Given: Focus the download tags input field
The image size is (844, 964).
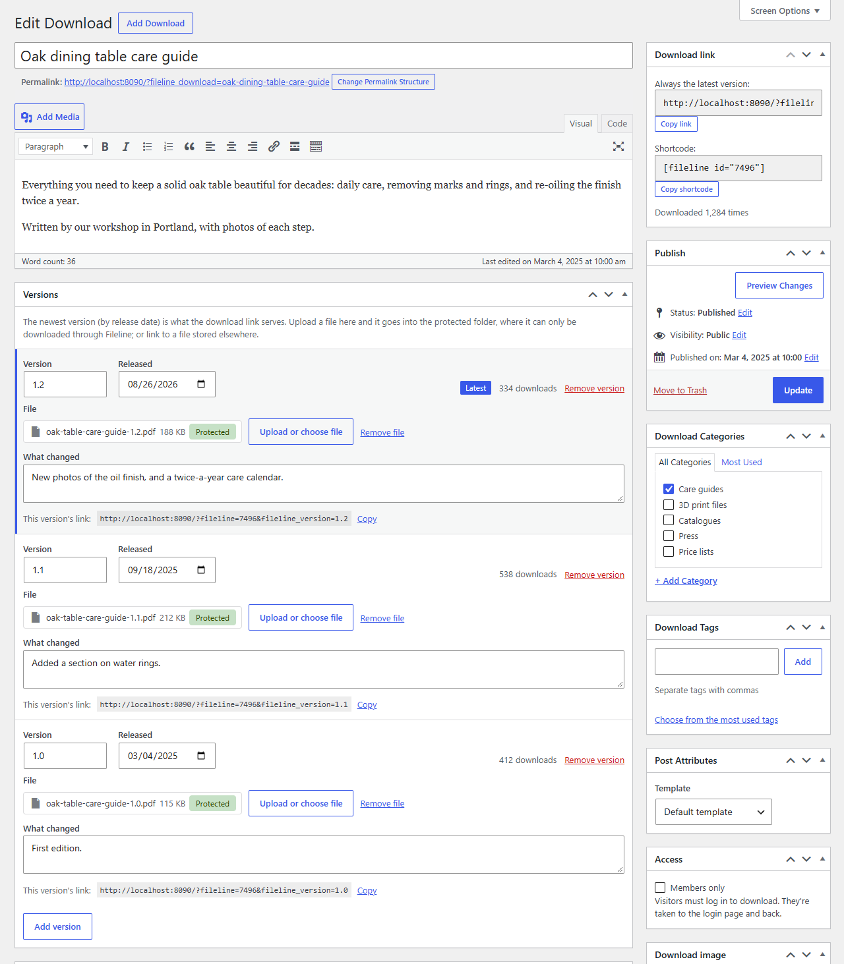Looking at the screenshot, I should (x=717, y=662).
